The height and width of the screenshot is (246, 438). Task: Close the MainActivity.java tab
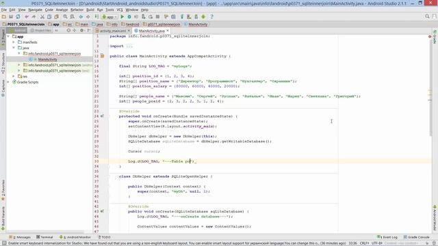168,30
